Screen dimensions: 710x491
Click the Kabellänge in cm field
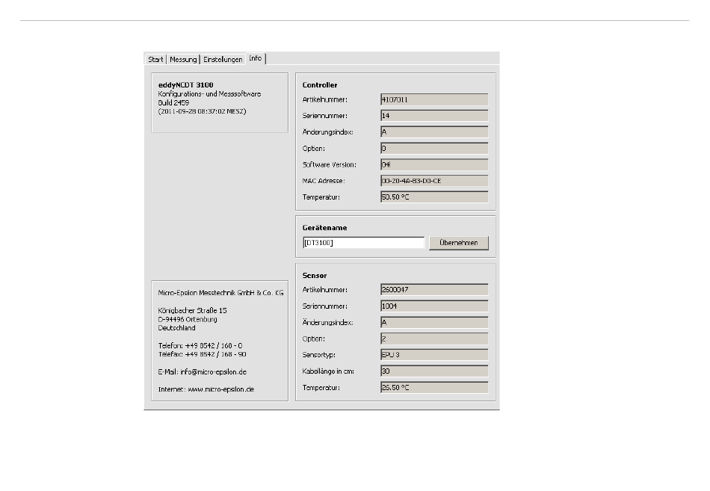(x=434, y=371)
